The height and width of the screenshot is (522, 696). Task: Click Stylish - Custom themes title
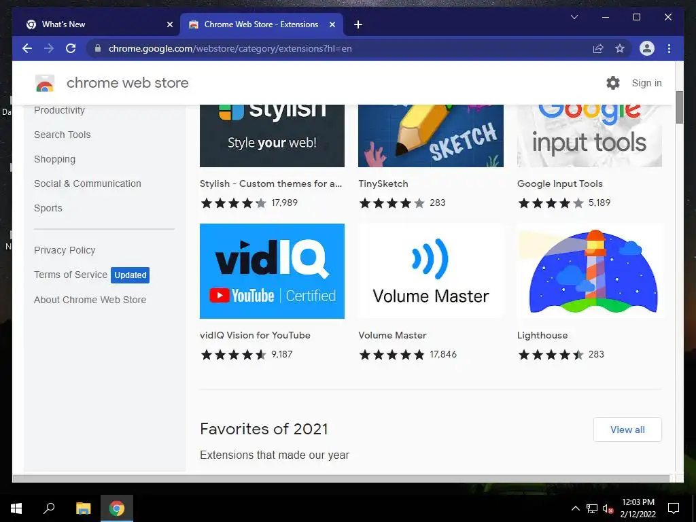click(271, 184)
